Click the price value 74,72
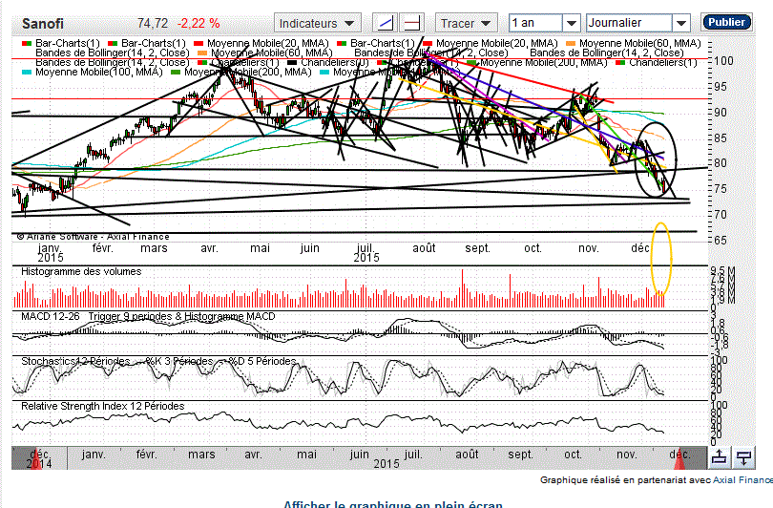This screenshot has height=508, width=773. 153,23
